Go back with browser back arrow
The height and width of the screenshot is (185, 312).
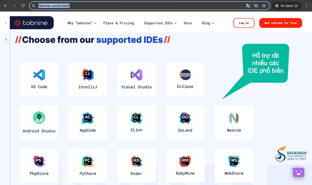[x=5, y=6]
